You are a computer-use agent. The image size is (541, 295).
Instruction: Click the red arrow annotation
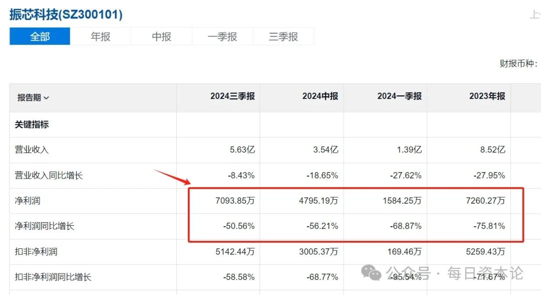click(x=172, y=177)
